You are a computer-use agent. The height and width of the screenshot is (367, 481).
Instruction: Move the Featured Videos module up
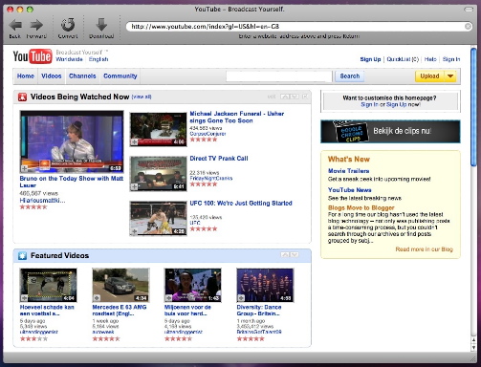pos(285,254)
